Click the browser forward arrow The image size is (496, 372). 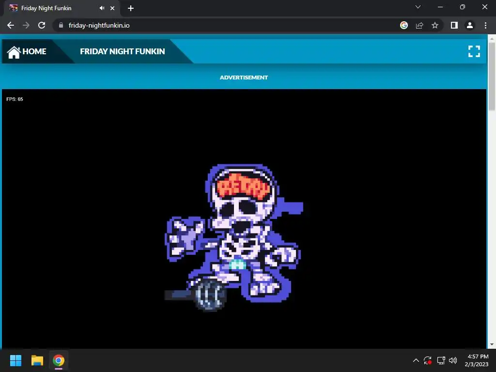coord(26,25)
